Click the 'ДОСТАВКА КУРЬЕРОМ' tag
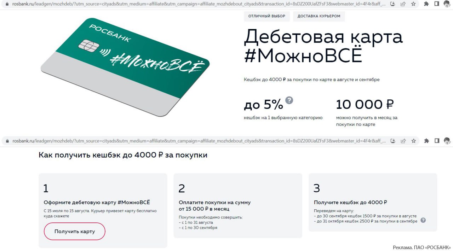The height and width of the screenshot is (251, 453). pyautogui.click(x=319, y=16)
